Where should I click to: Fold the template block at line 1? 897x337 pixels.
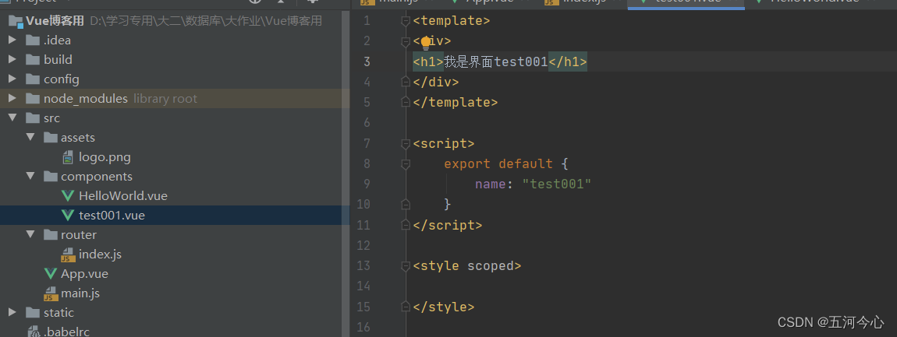(x=406, y=21)
